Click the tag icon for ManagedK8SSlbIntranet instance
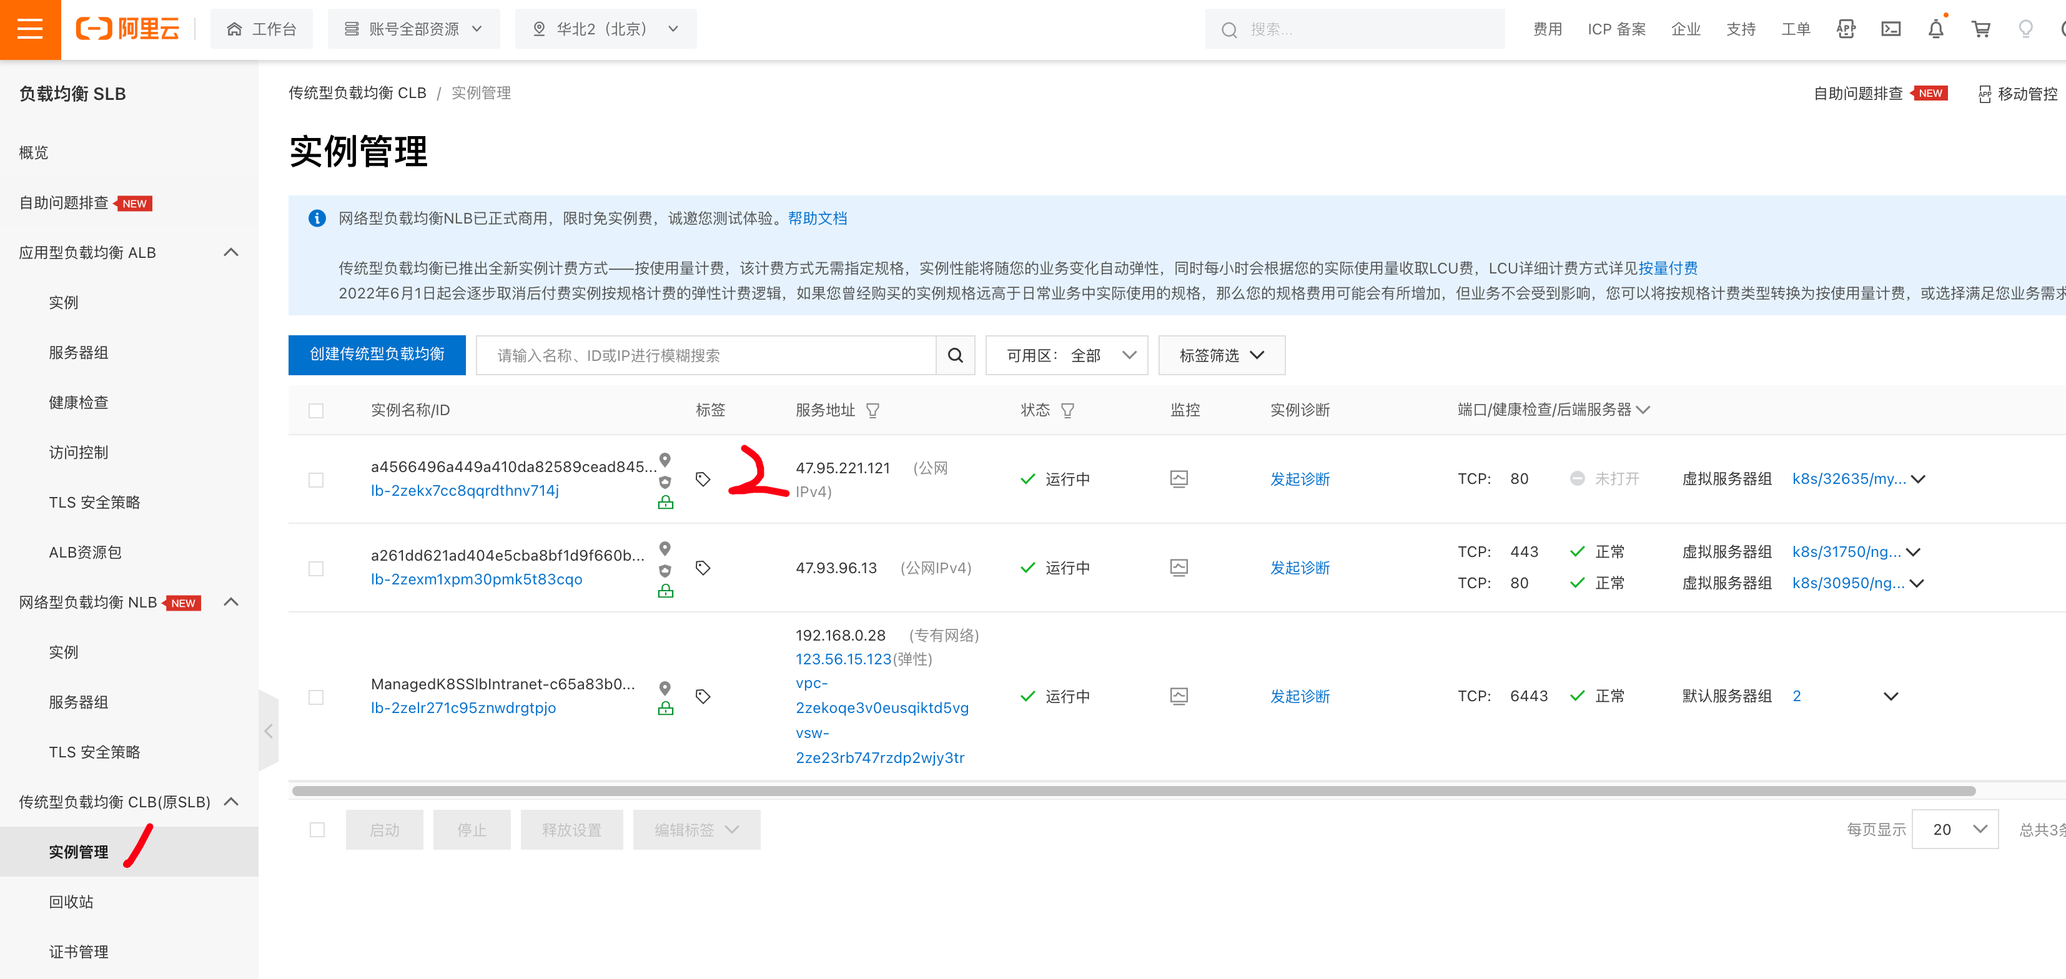This screenshot has width=2066, height=979. coord(703,696)
